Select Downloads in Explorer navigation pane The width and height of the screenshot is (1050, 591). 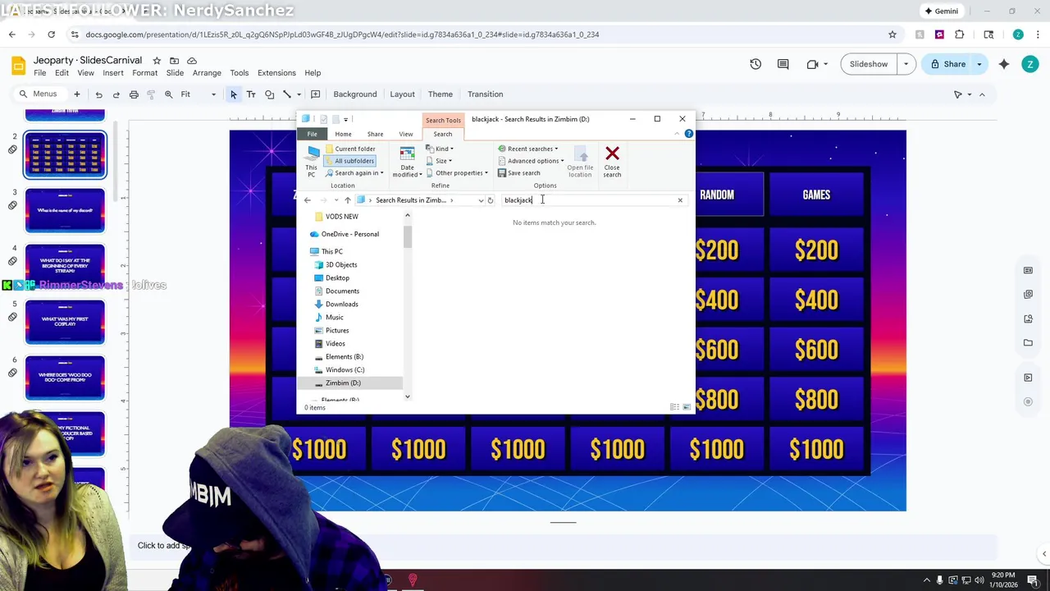[341, 305]
